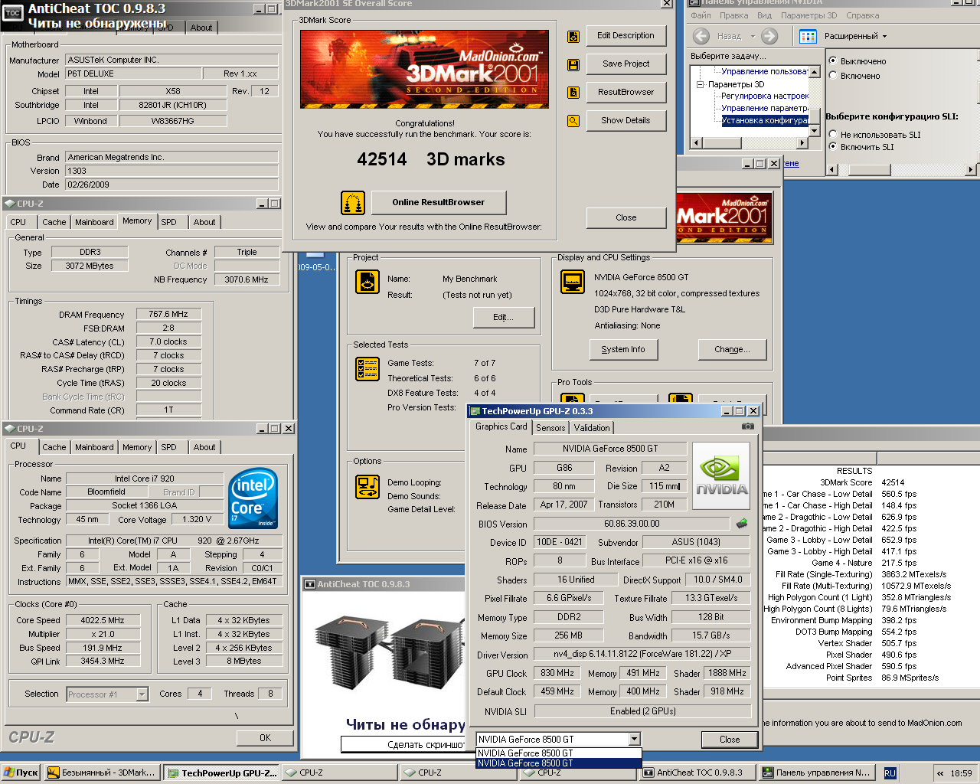
Task: Choose the non-highlighted GeForce 8500 GT list entry
Action: (558, 753)
